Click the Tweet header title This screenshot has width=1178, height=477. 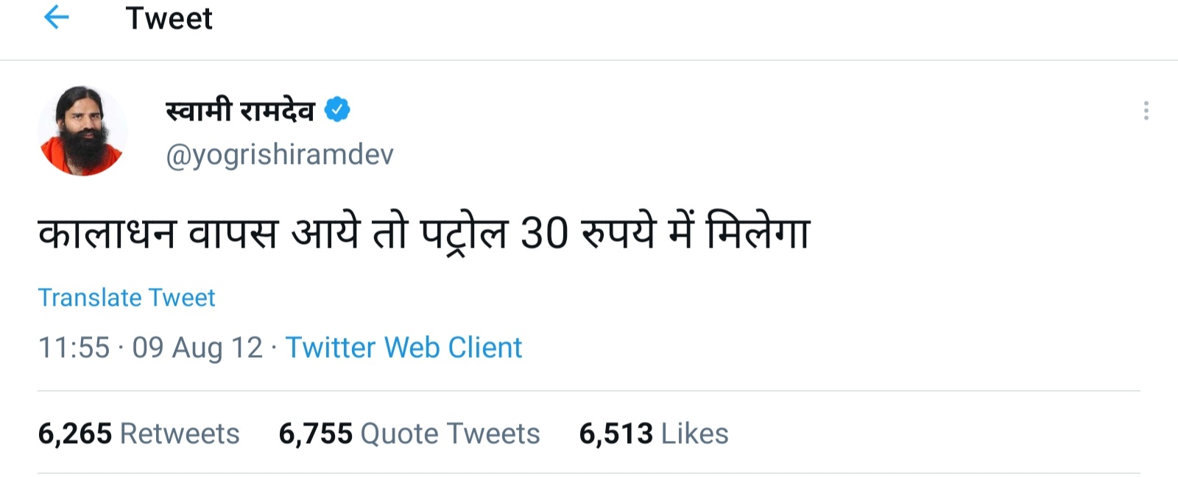tap(169, 18)
